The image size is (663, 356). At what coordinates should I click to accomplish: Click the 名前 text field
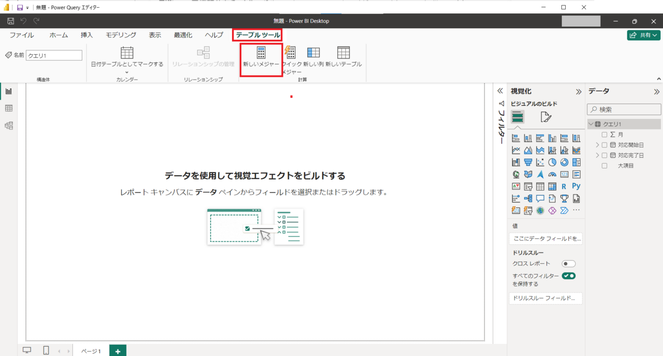click(54, 55)
